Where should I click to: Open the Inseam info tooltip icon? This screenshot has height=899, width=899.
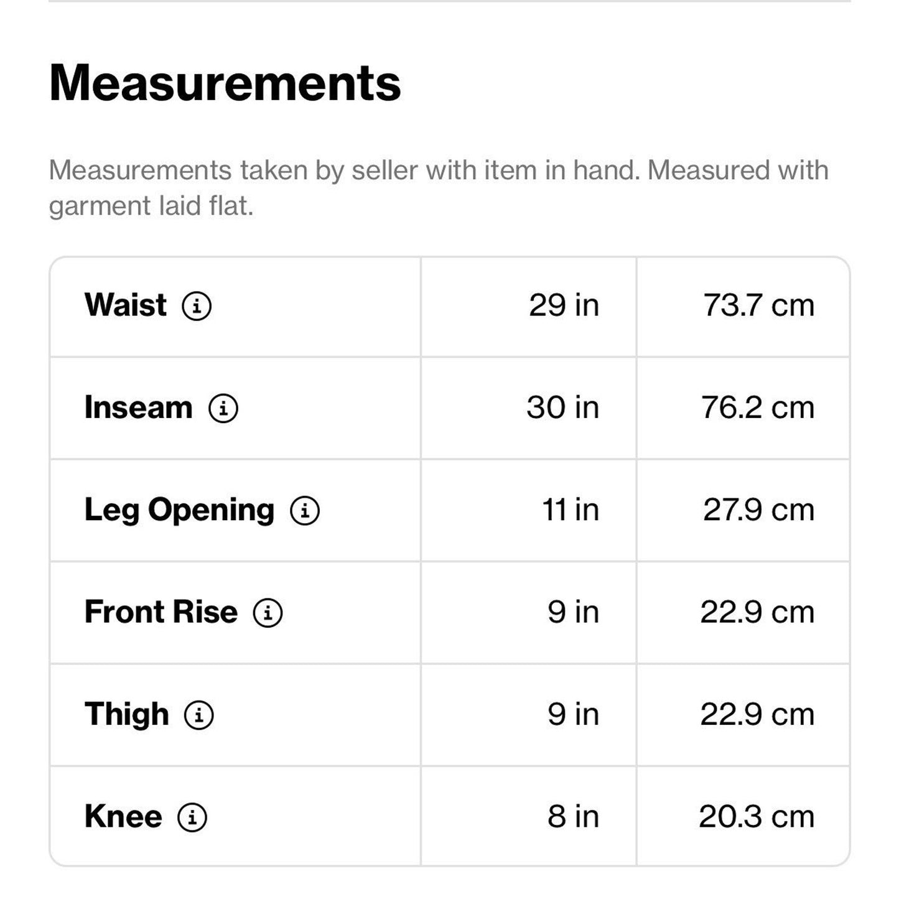(x=223, y=409)
